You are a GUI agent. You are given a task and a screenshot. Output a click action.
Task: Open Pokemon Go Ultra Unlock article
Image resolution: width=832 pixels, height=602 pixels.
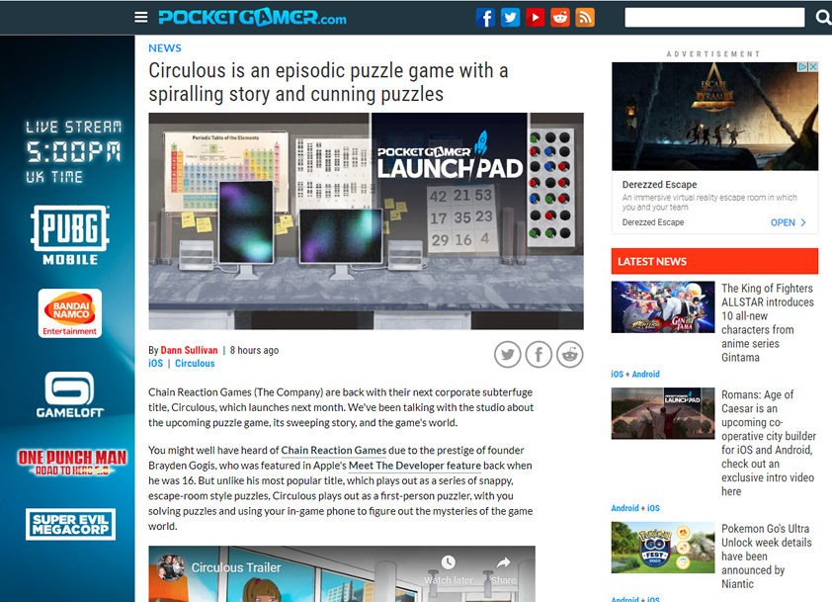point(766,557)
